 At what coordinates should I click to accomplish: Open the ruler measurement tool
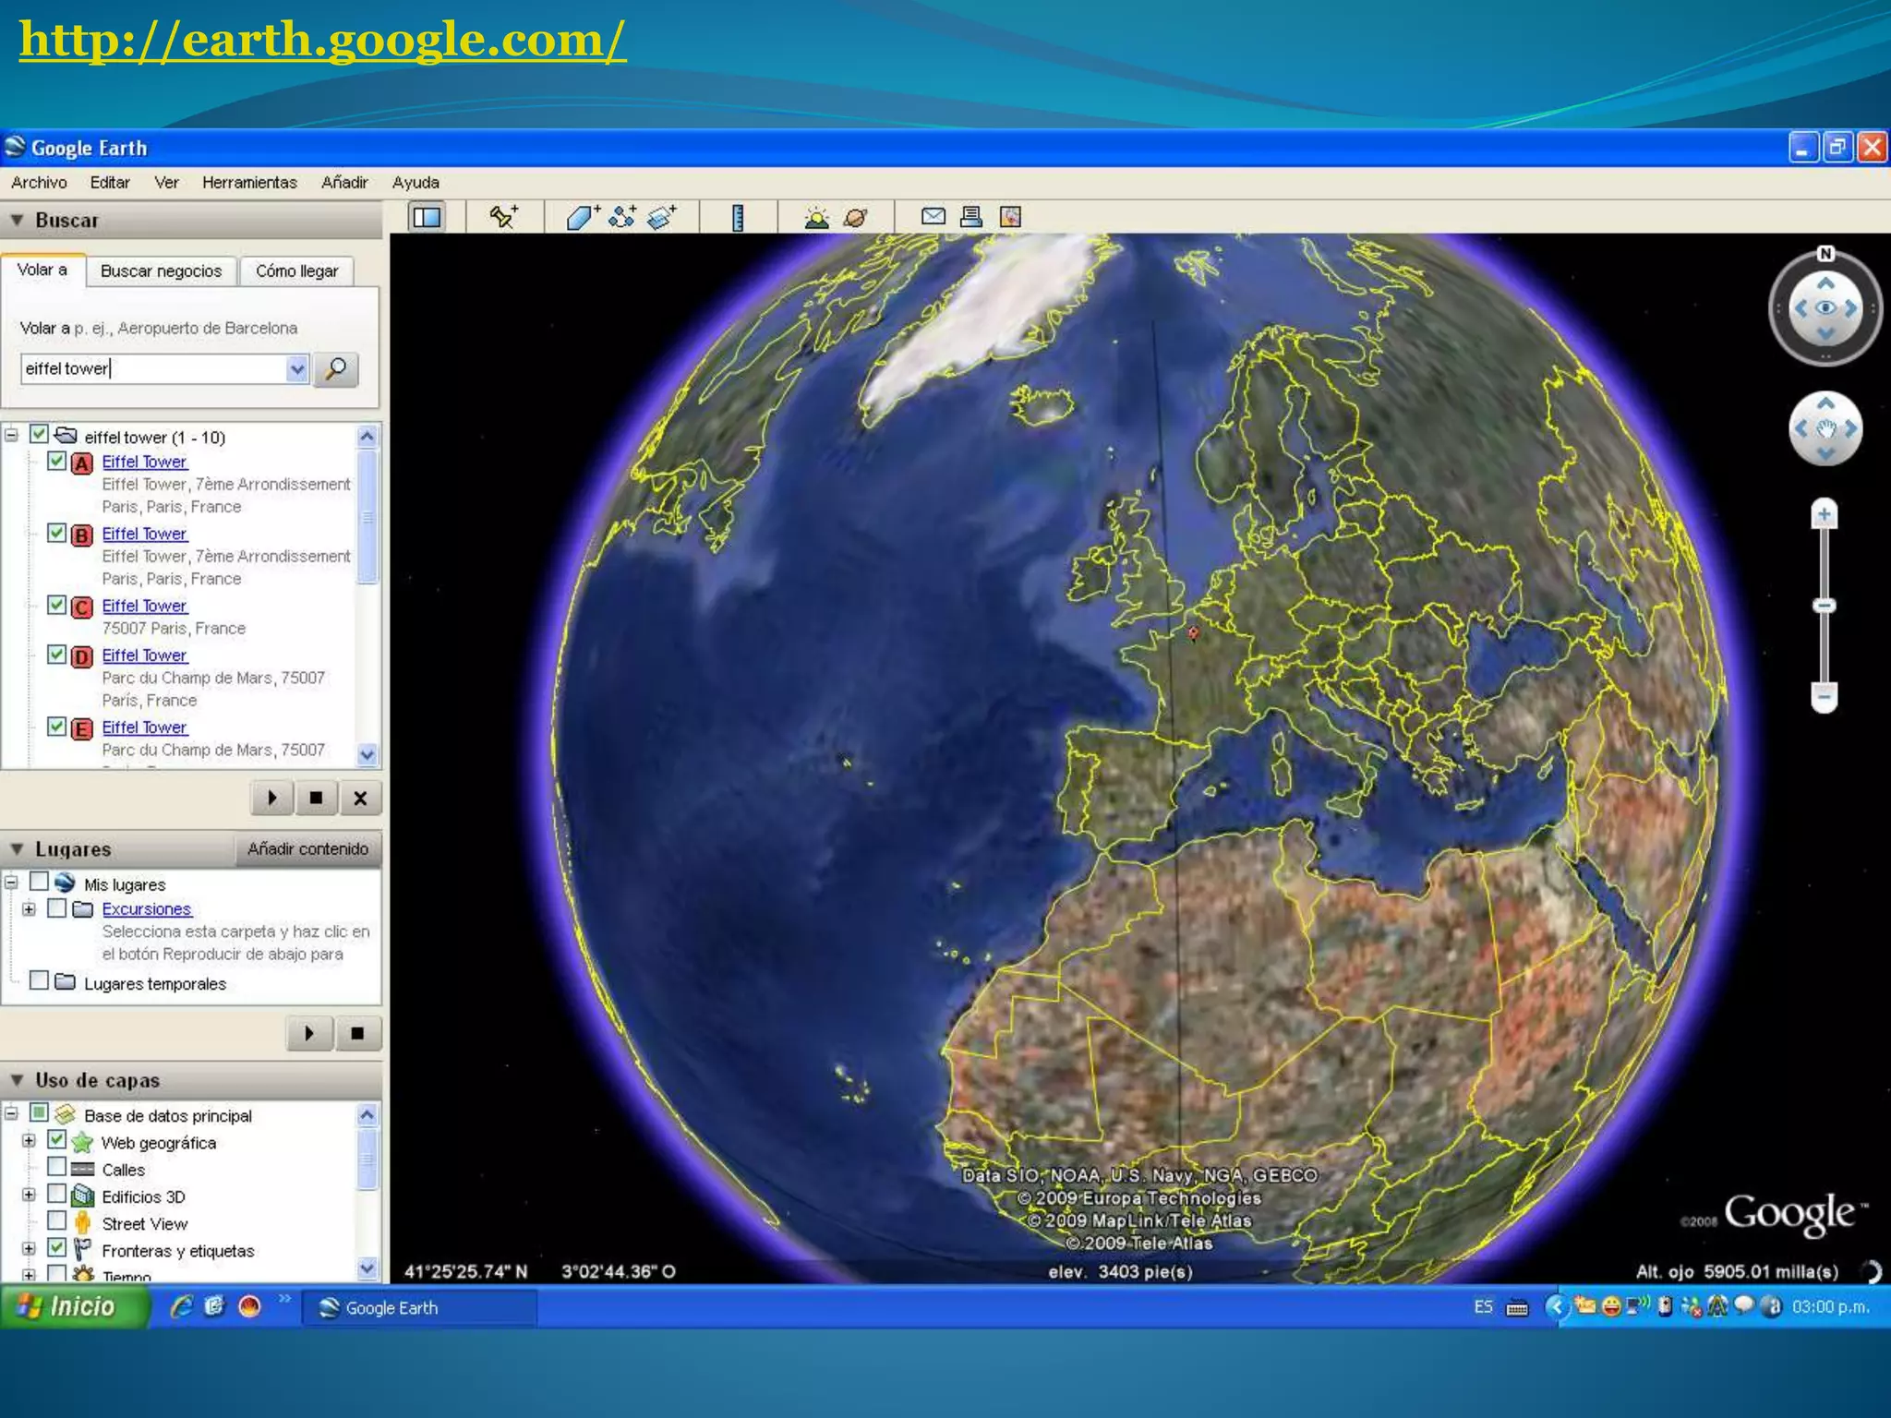coord(738,217)
